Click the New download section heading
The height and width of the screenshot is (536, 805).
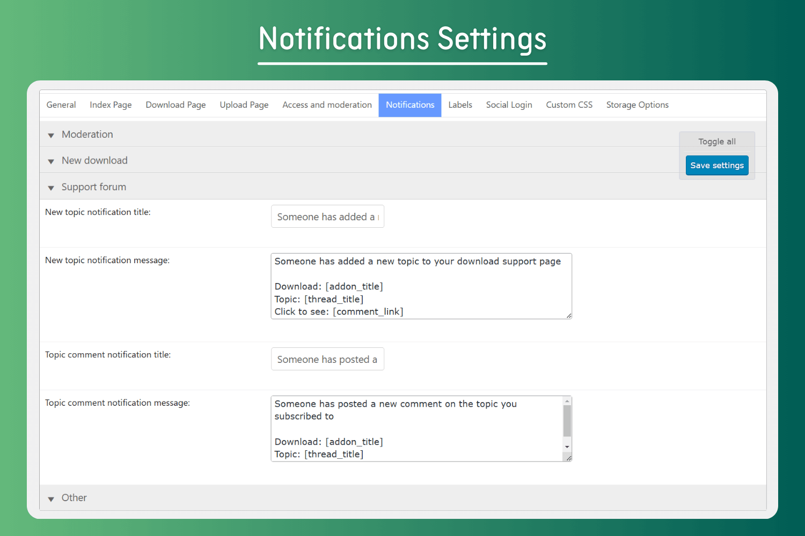click(x=94, y=161)
